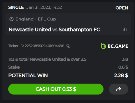Click the breadcrumb arrow between England and EFL Cup
This screenshot has width=135, height=103.
click(x=36, y=19)
